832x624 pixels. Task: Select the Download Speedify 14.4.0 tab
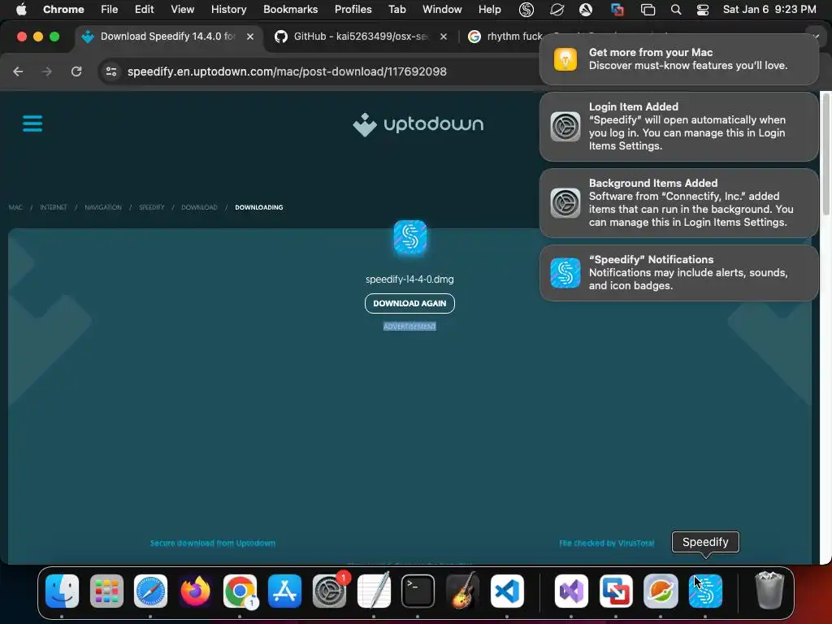pyautogui.click(x=167, y=36)
